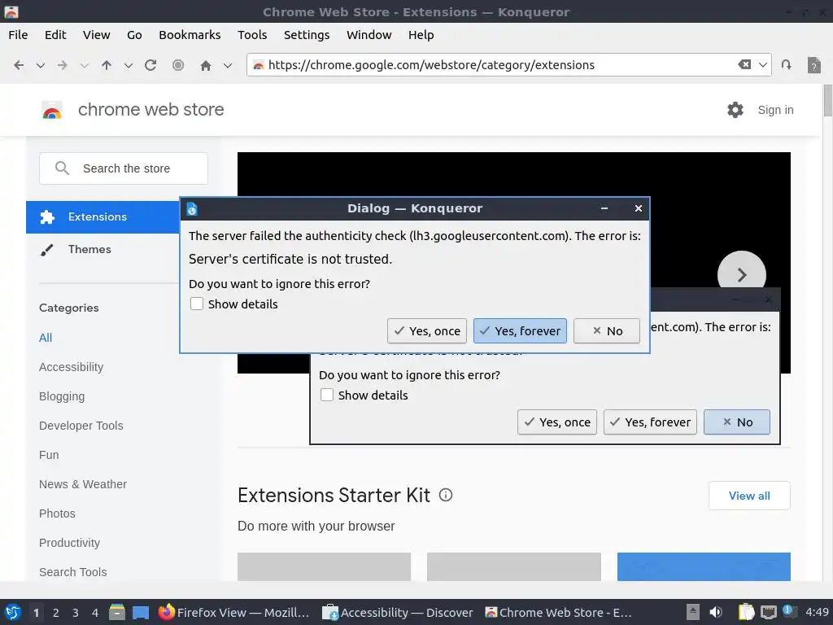Open the application launcher in the taskbar
Screen dimensions: 833x625
[x=13, y=612]
